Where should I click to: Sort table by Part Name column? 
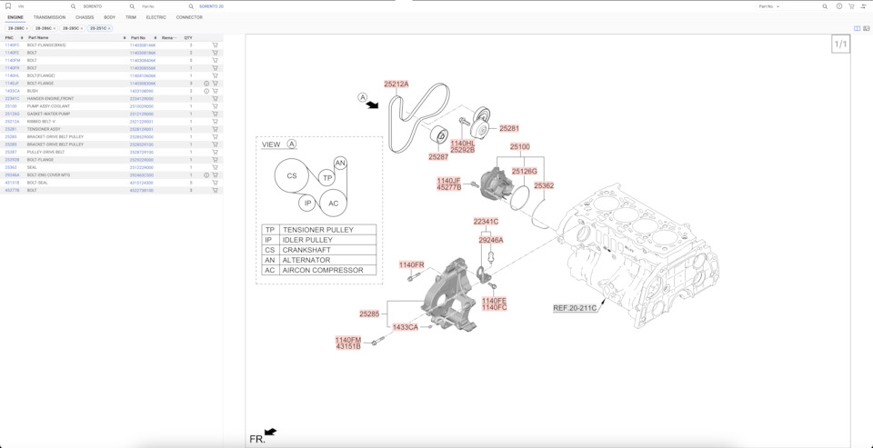point(39,38)
